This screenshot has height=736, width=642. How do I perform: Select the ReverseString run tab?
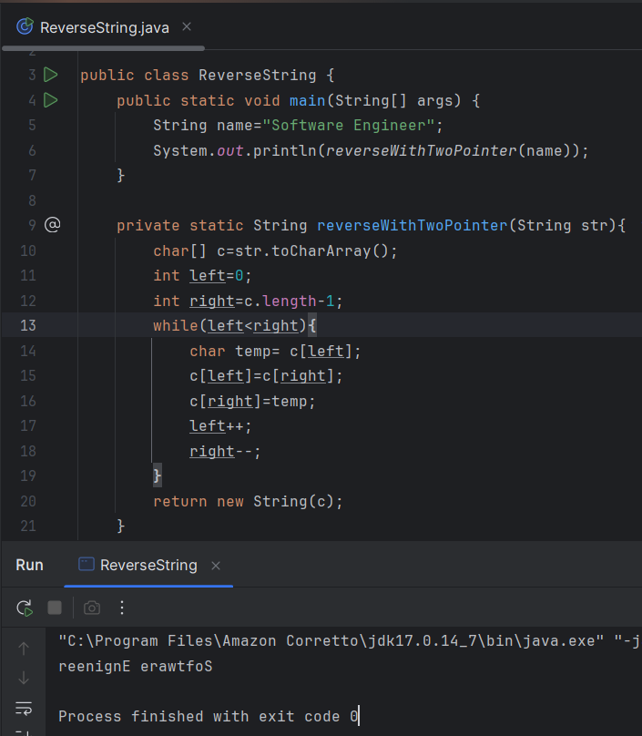(148, 565)
